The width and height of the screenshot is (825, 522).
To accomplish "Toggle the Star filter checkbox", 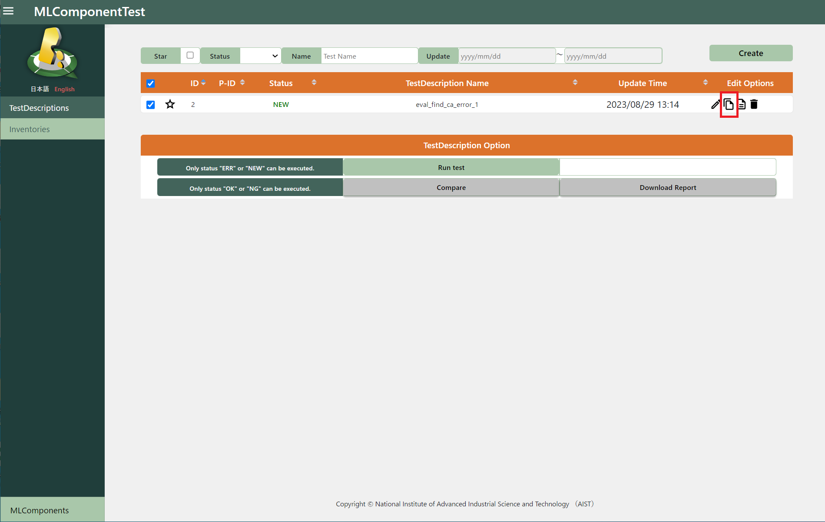I will point(190,55).
